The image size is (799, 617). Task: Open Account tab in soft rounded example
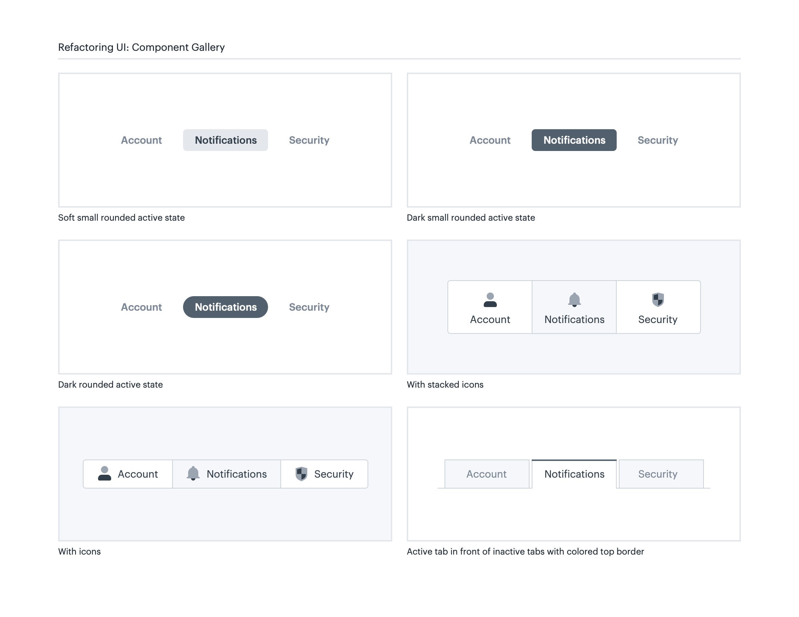(x=141, y=140)
